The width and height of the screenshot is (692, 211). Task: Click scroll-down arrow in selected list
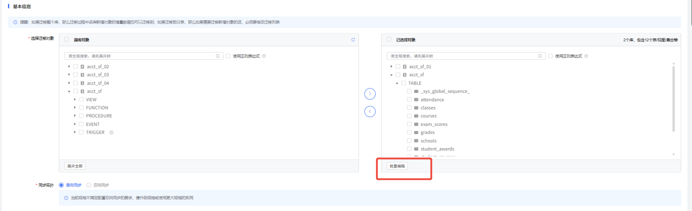tap(674, 154)
